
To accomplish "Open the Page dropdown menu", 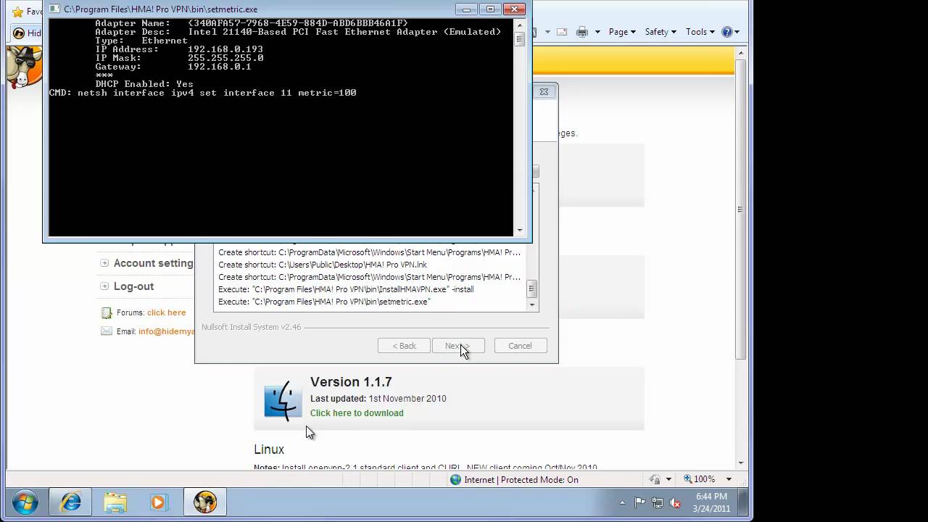I will [622, 32].
